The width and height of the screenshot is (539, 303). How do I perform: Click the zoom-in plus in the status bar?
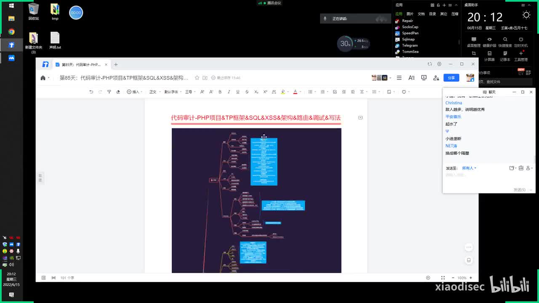click(471, 278)
